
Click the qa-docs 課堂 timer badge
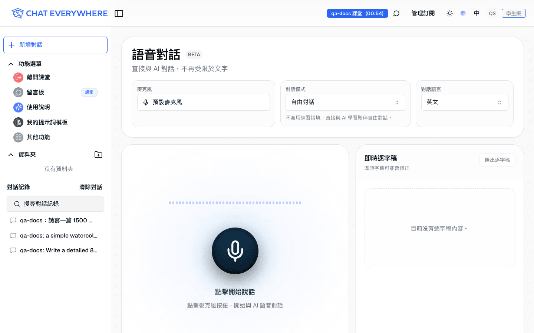[357, 13]
